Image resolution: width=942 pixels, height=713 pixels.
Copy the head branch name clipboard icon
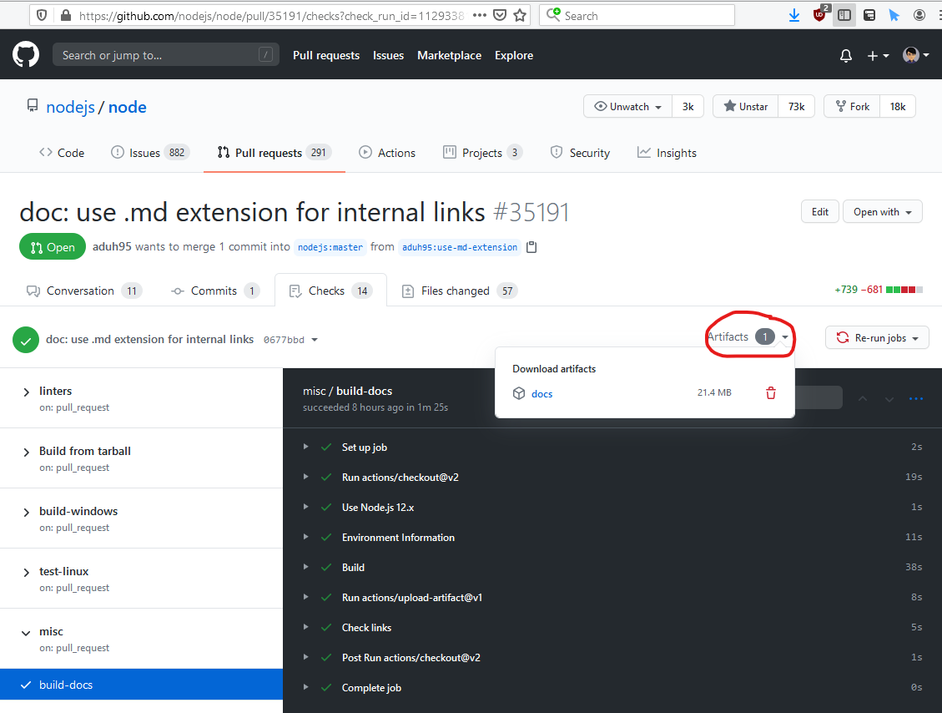click(531, 247)
